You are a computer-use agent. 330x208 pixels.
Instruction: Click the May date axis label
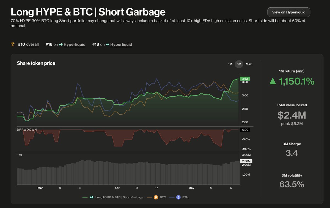pos(191,188)
